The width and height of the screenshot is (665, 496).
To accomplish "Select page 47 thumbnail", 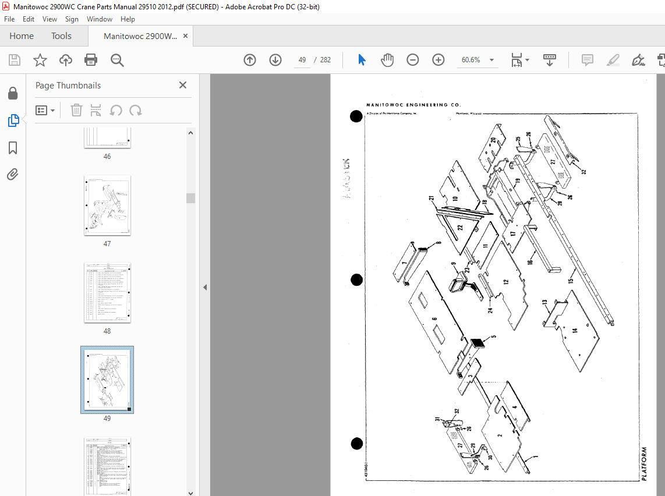I will (x=107, y=205).
